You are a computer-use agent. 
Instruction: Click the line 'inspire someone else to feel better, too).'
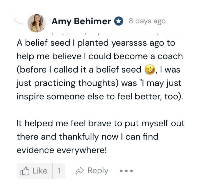99,97
